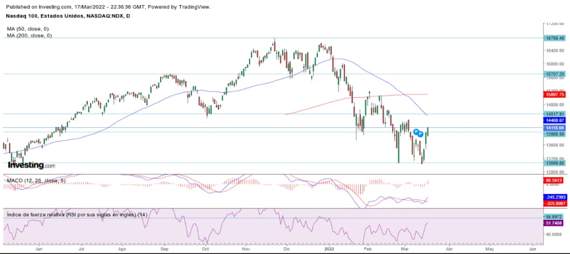Select the red 80.5613 MACD histogram value
The width and height of the screenshot is (570, 254).
click(554, 180)
